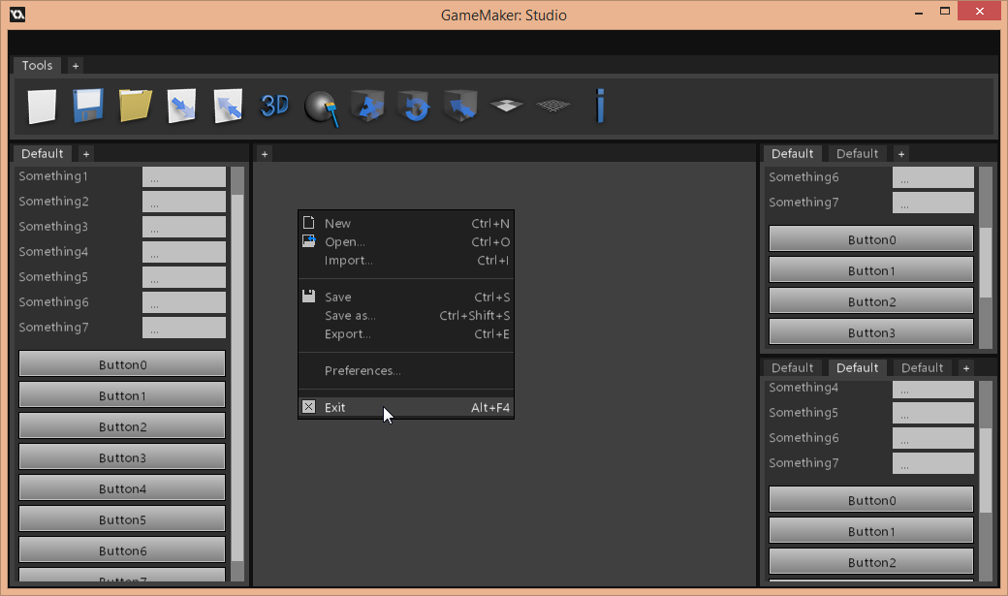The width and height of the screenshot is (1008, 596).
Task: Add a tab next to Tools
Action: [76, 66]
